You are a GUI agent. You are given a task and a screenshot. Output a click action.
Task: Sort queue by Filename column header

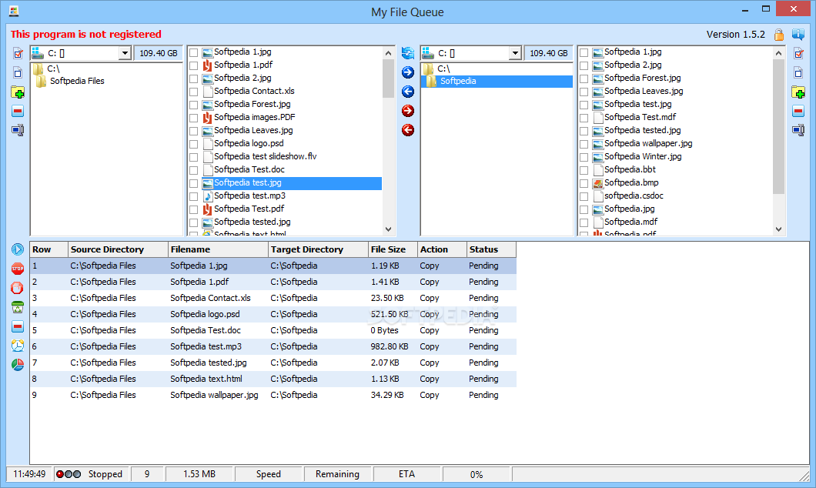pyautogui.click(x=218, y=249)
